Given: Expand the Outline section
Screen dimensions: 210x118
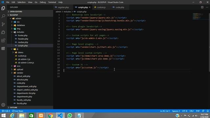Looking at the screenshot, I should point(9,108).
